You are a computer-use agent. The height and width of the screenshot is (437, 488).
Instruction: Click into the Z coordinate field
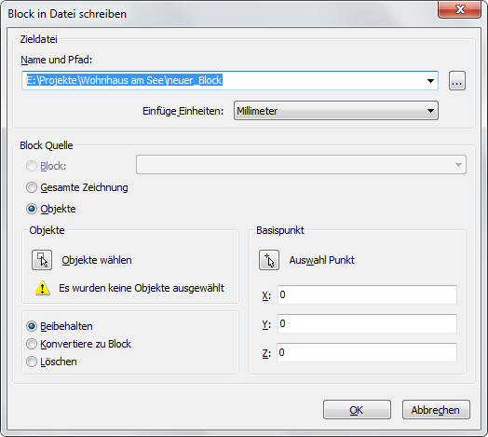367,352
